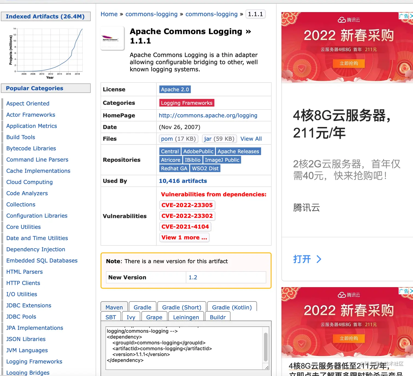The width and height of the screenshot is (413, 376).
Task: Open Cloud Computing category
Action: click(29, 182)
